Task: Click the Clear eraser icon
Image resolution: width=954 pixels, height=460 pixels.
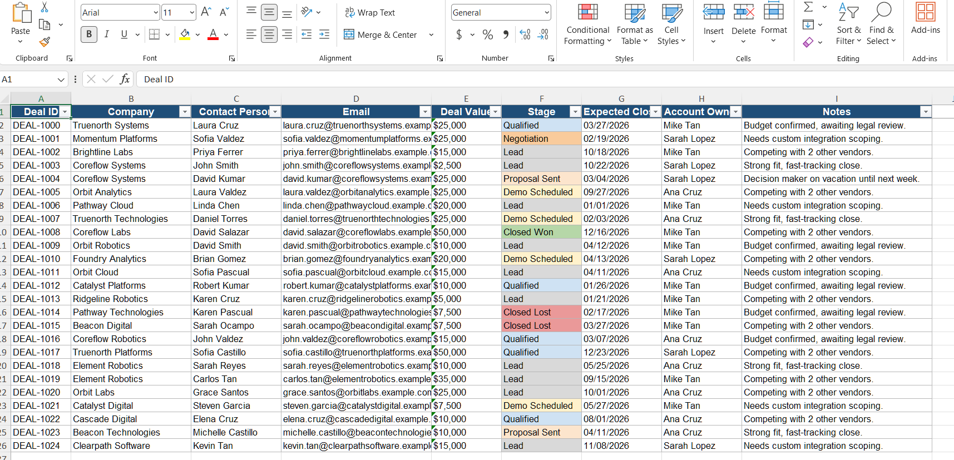Action: [808, 42]
